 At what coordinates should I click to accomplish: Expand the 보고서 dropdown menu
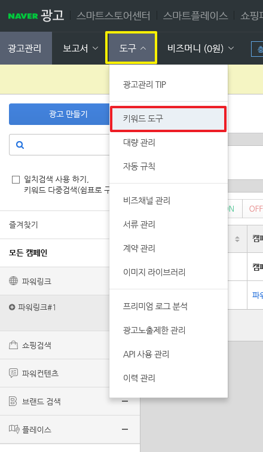(80, 48)
